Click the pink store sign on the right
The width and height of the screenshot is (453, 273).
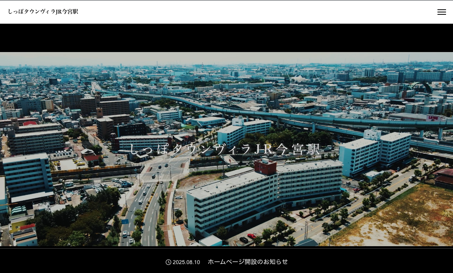coord(433,118)
